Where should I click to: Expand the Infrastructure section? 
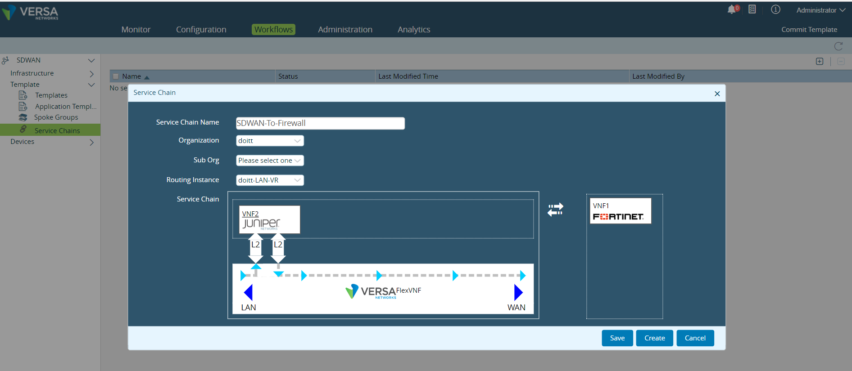(x=91, y=73)
